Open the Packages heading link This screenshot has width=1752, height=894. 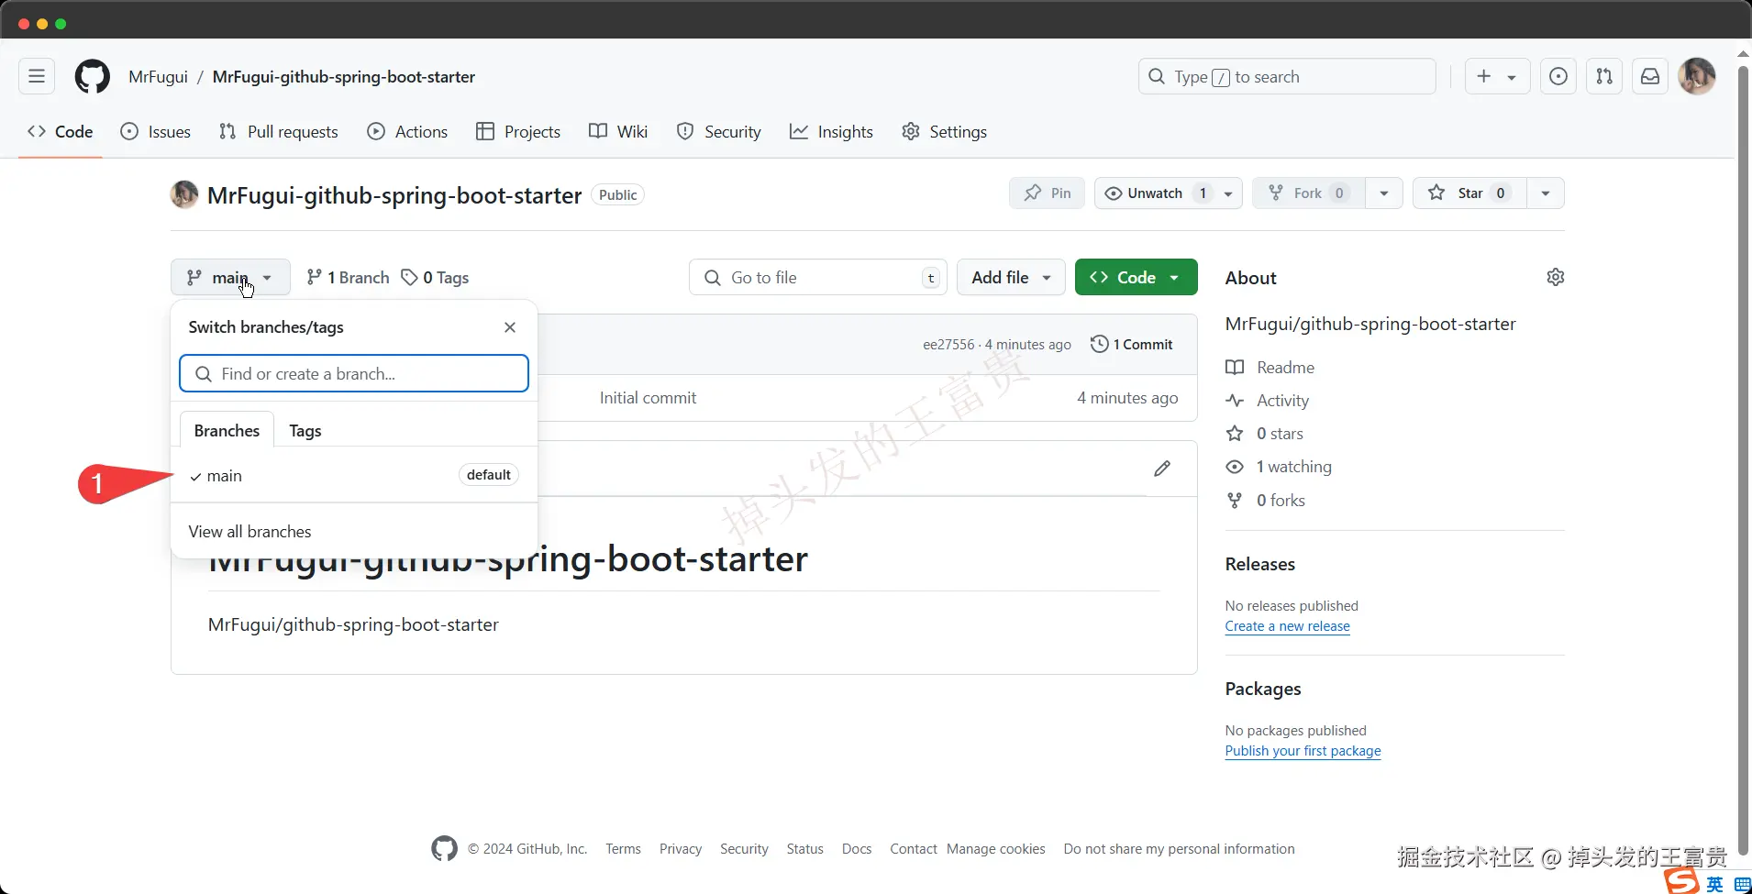click(1263, 689)
